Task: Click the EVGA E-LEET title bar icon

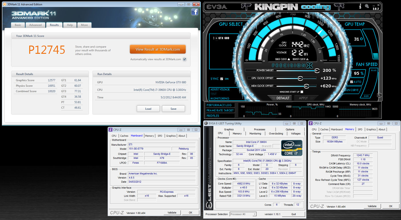Action: click(206, 123)
